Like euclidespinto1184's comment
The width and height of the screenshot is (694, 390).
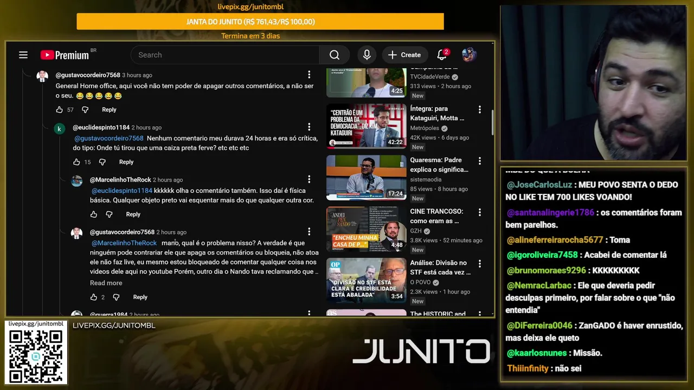point(76,162)
